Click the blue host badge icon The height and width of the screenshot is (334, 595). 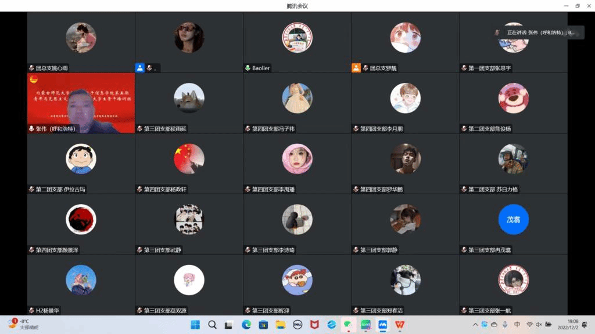(x=139, y=68)
